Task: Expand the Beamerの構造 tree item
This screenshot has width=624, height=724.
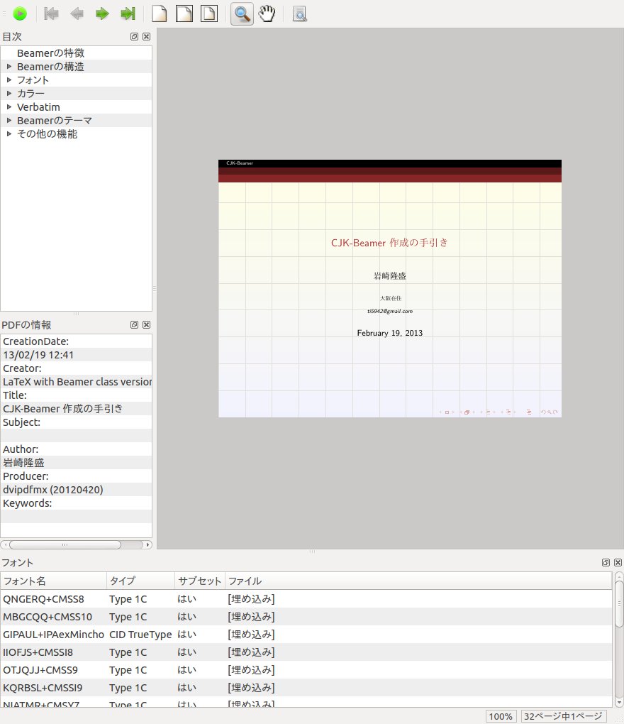Action: (9, 67)
